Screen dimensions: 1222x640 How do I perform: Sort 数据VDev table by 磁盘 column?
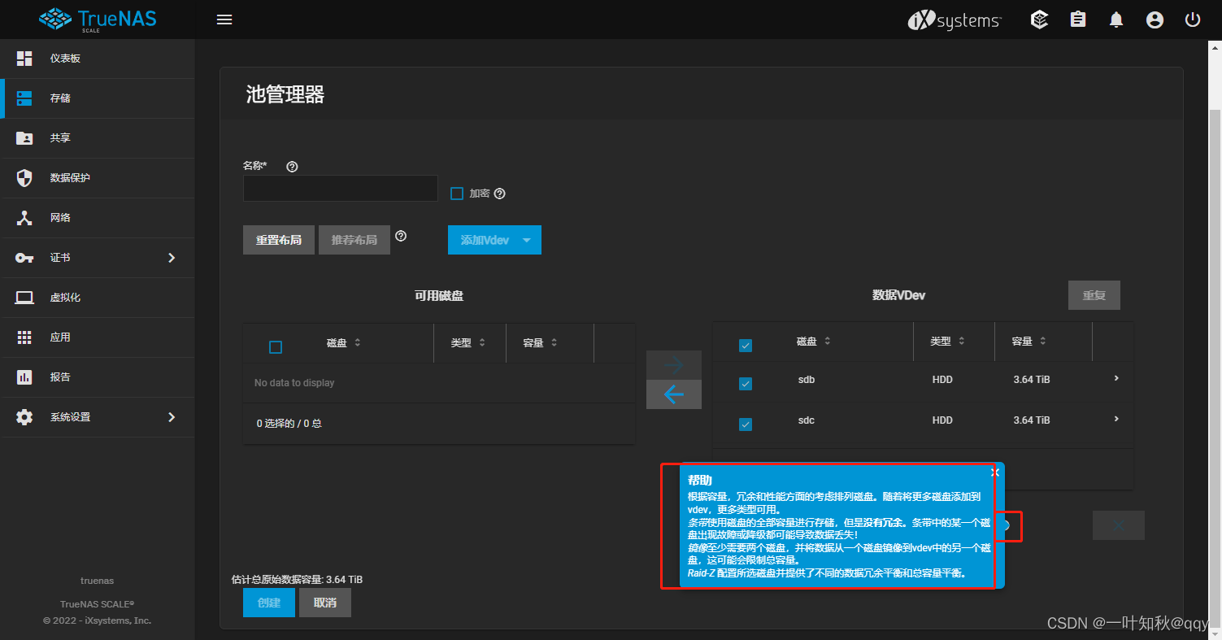click(813, 342)
